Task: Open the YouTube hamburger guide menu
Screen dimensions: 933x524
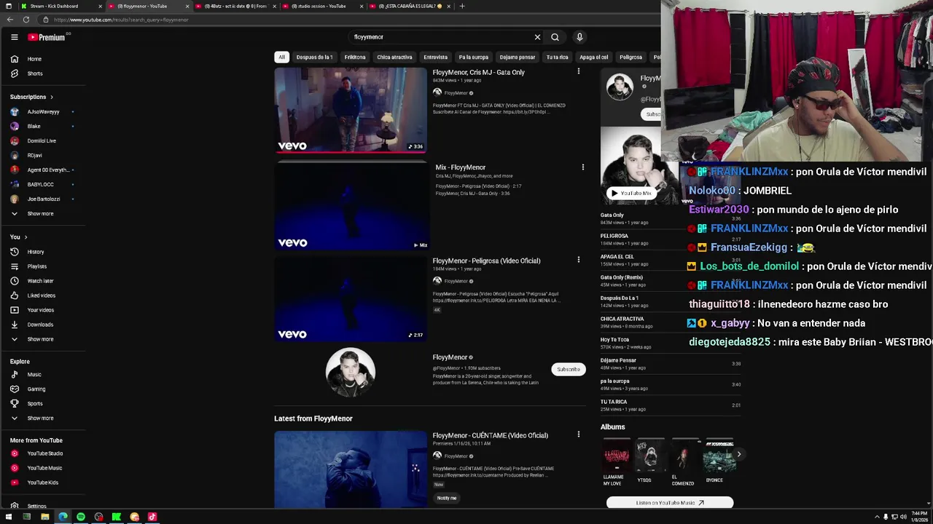Action: coord(14,37)
